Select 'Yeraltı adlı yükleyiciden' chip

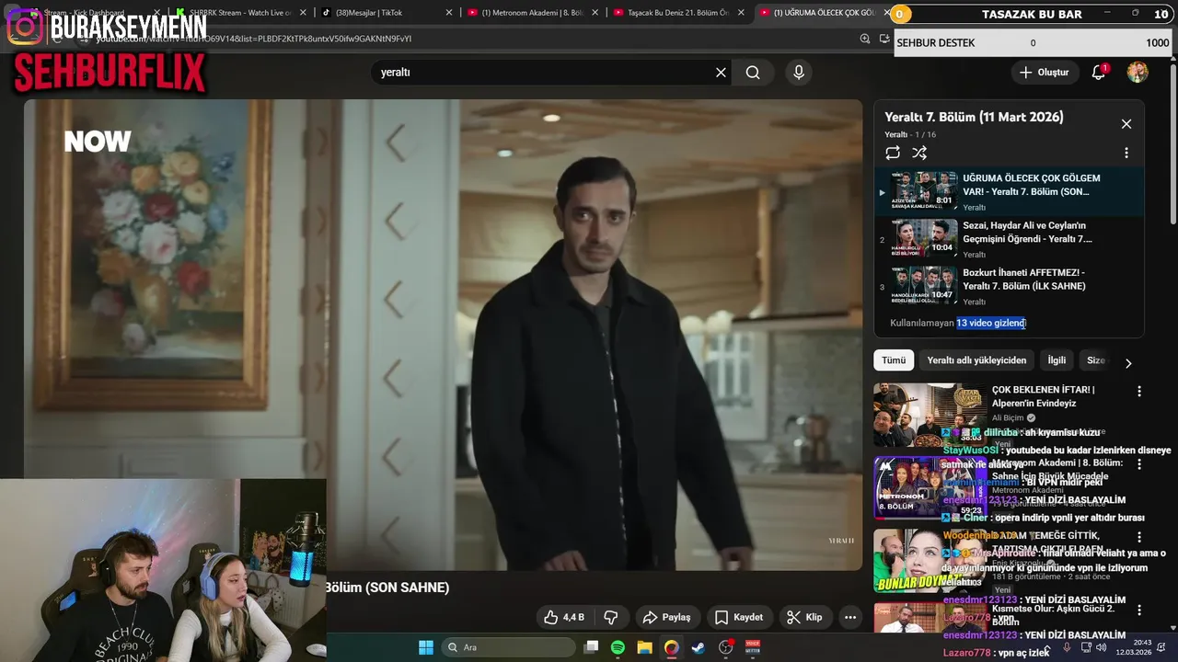coord(976,360)
